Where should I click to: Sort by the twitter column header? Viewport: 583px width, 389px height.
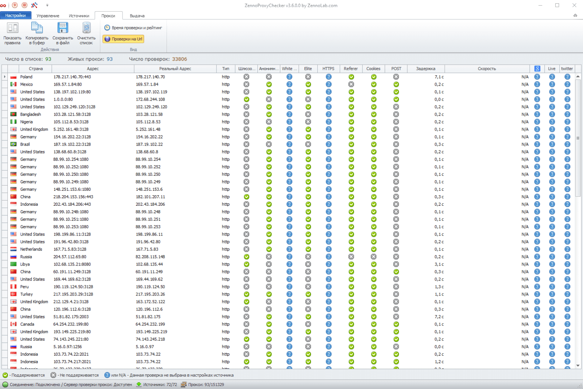(567, 68)
